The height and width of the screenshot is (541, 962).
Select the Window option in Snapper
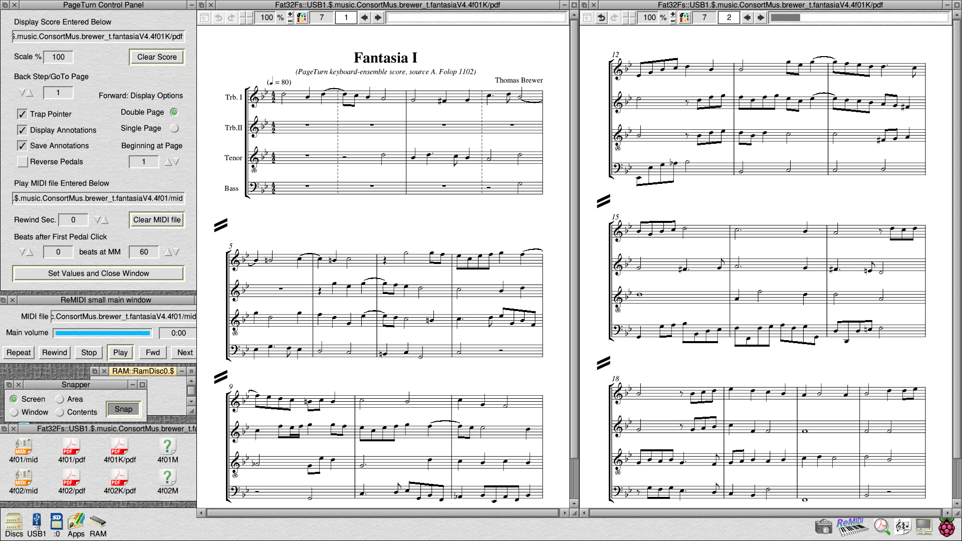click(x=14, y=412)
